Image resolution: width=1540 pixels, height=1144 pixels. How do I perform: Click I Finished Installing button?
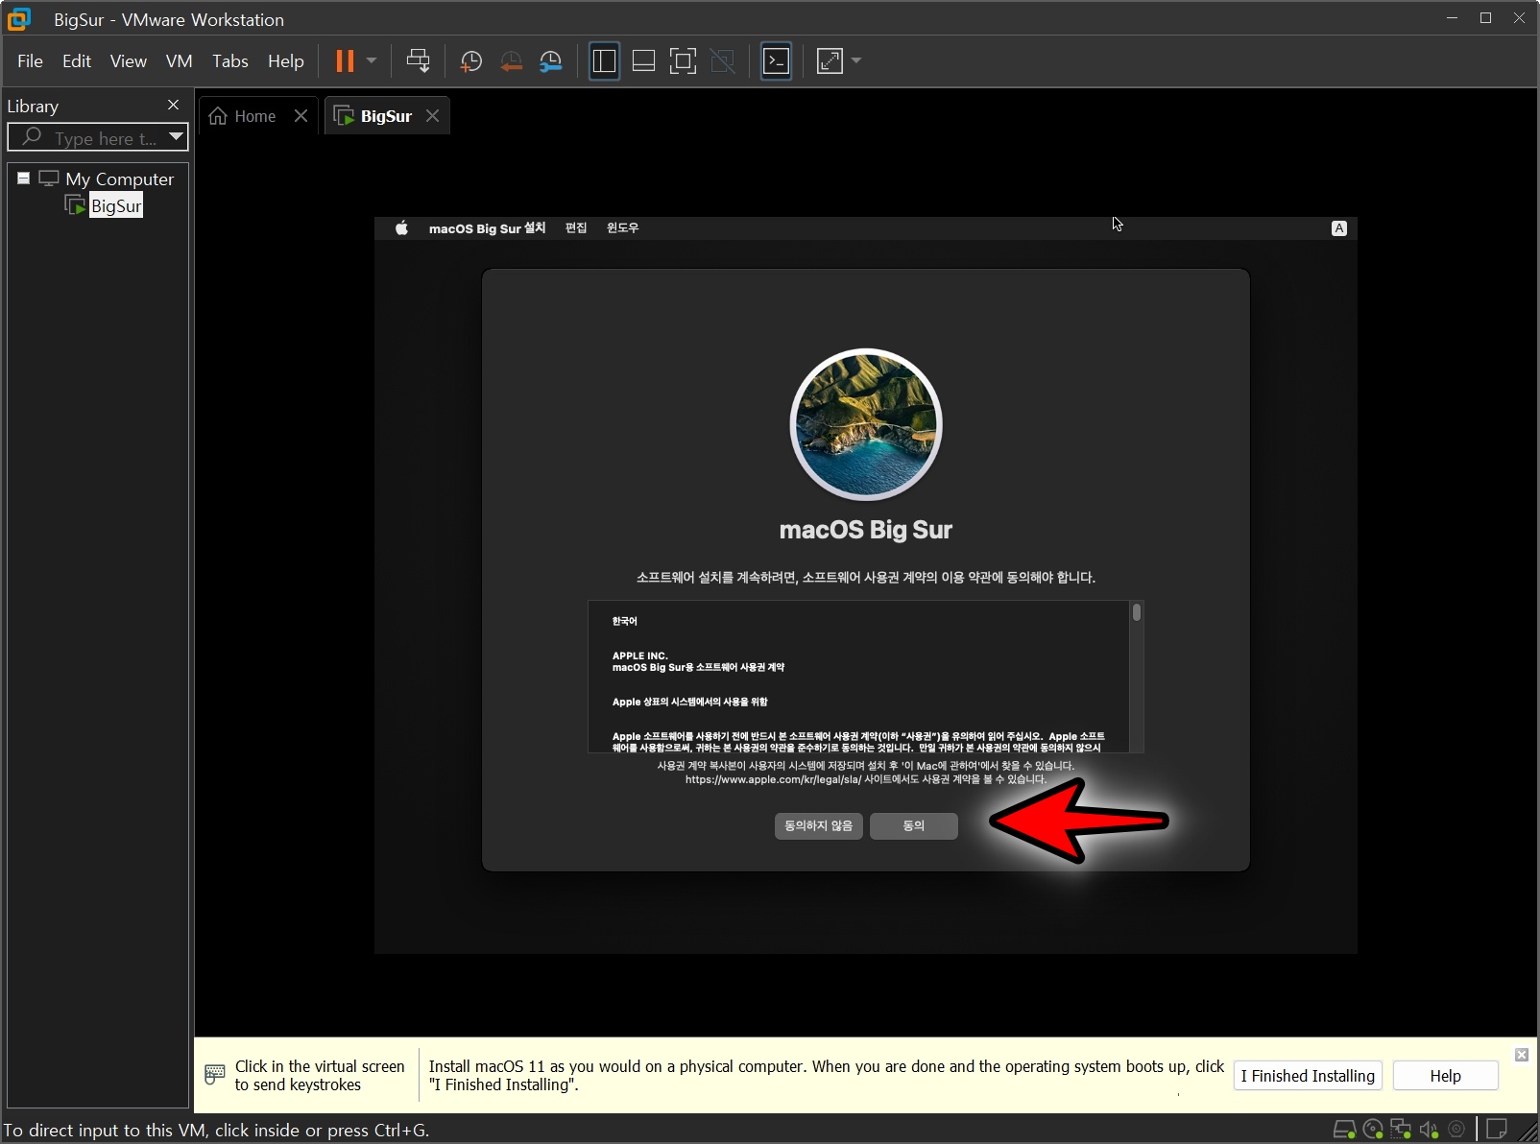point(1308,1076)
